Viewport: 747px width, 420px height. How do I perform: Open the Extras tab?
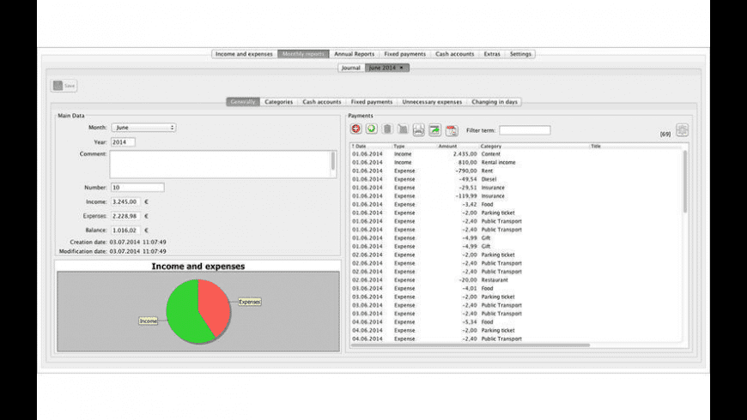click(492, 54)
